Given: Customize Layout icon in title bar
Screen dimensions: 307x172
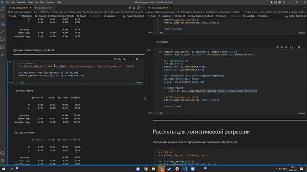Looking at the screenshot, I should [284, 2].
